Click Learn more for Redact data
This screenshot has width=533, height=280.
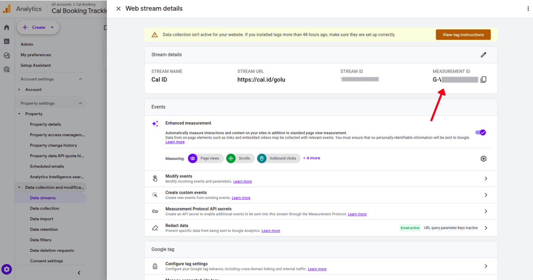point(271,231)
